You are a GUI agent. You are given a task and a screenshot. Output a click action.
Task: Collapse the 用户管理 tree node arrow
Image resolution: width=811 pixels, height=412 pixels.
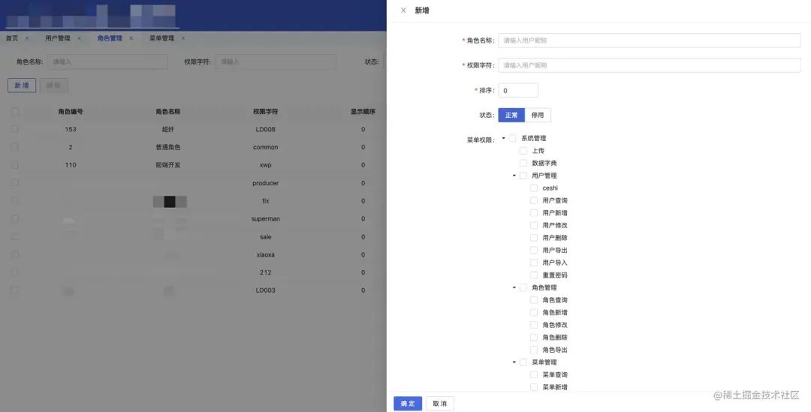(x=514, y=176)
